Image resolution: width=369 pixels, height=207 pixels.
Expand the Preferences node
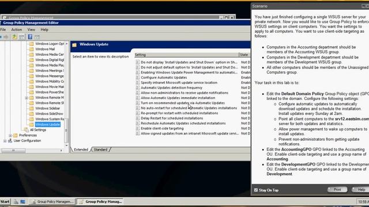(10, 136)
